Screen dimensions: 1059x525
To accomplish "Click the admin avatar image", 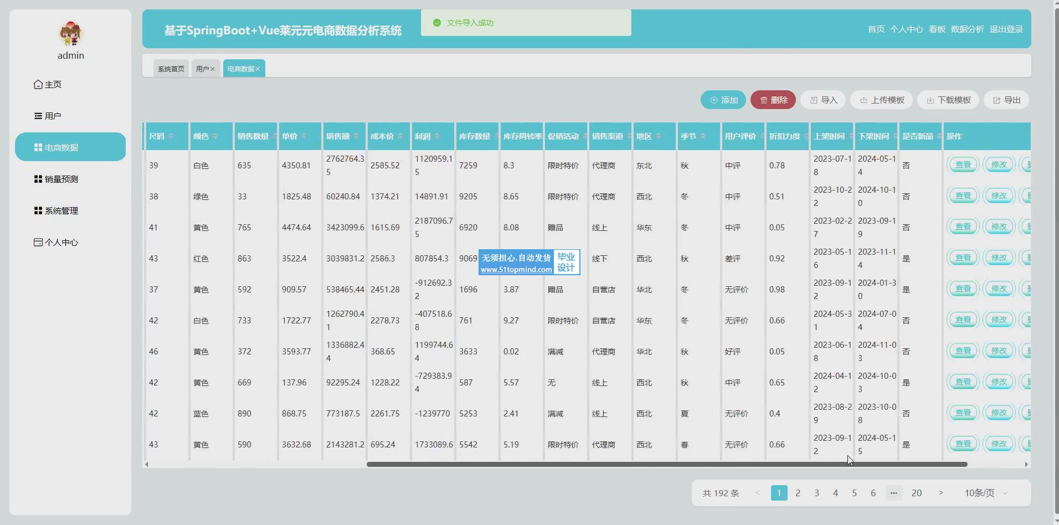I will (71, 34).
